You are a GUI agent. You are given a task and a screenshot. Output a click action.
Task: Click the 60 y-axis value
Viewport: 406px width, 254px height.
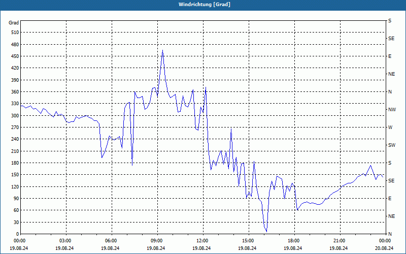[16, 210]
